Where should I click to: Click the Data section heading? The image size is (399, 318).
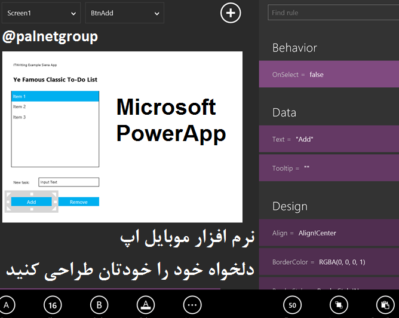click(284, 112)
